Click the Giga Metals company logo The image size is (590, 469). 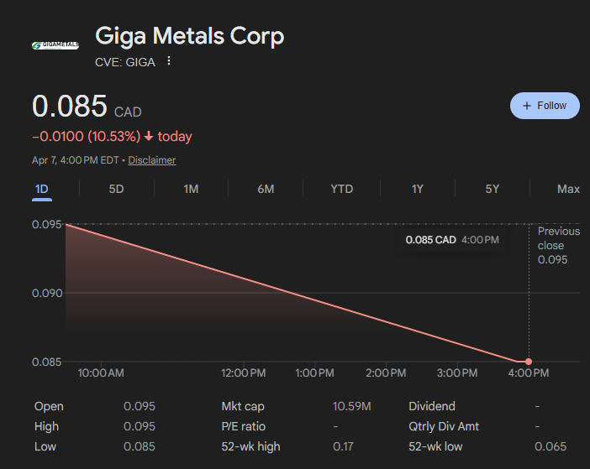click(55, 45)
